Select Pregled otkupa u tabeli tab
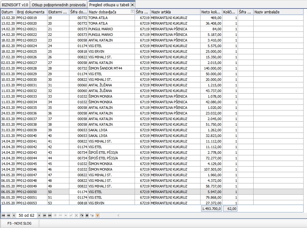Screen dimensions: 307x228 pyautogui.click(x=109, y=5)
